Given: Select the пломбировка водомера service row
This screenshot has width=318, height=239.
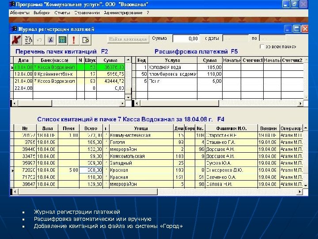Looking at the screenshot, I should click(220, 74).
